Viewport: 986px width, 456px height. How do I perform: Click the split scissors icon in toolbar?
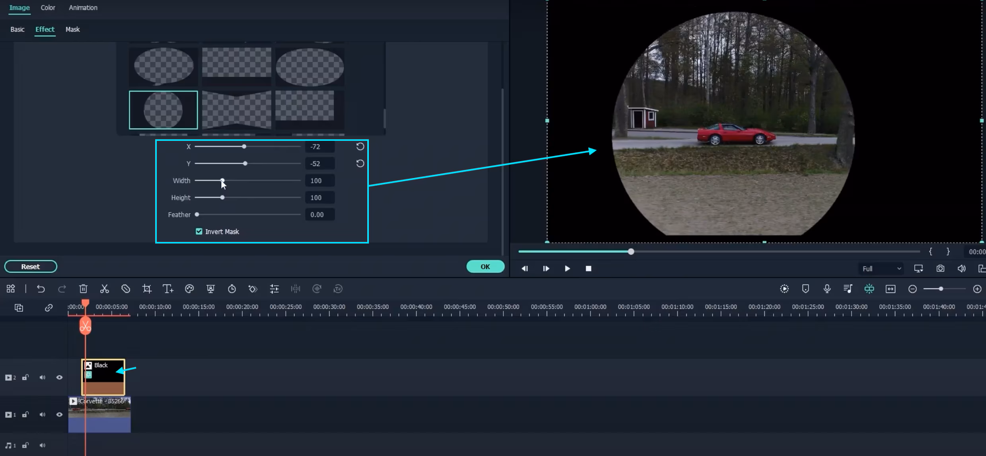coord(104,289)
